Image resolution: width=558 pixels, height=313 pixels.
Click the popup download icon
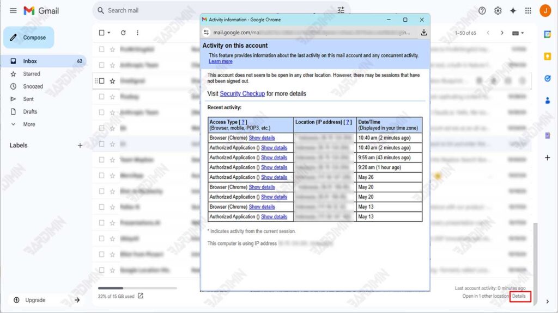pos(423,32)
